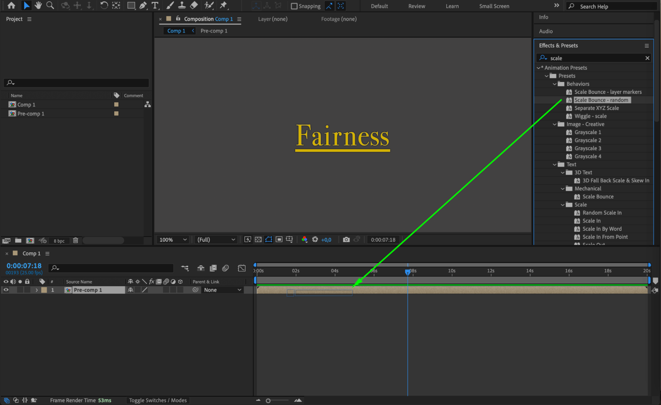Open composition mini-flowchart in timeline
The height and width of the screenshot is (405, 661).
[185, 268]
